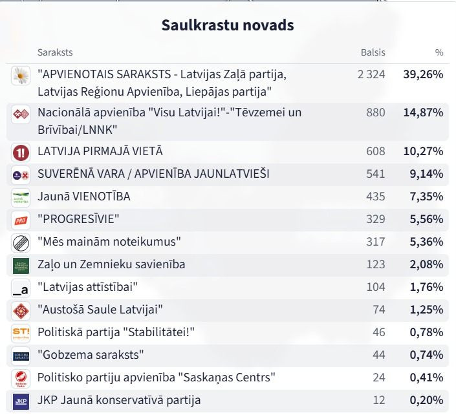This screenshot has height=415, width=456.
Task: Click the Austošā Saule Latvijai red logo
Action: 21,311
